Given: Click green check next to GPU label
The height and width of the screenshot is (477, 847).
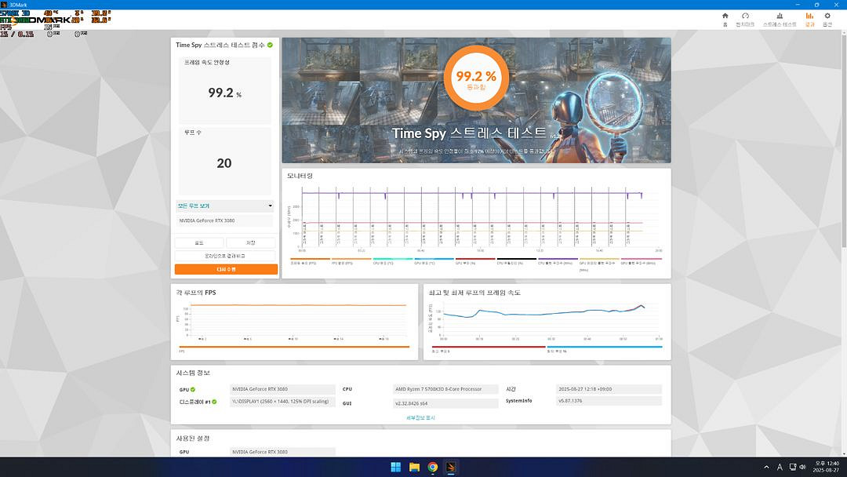Looking at the screenshot, I should point(193,389).
